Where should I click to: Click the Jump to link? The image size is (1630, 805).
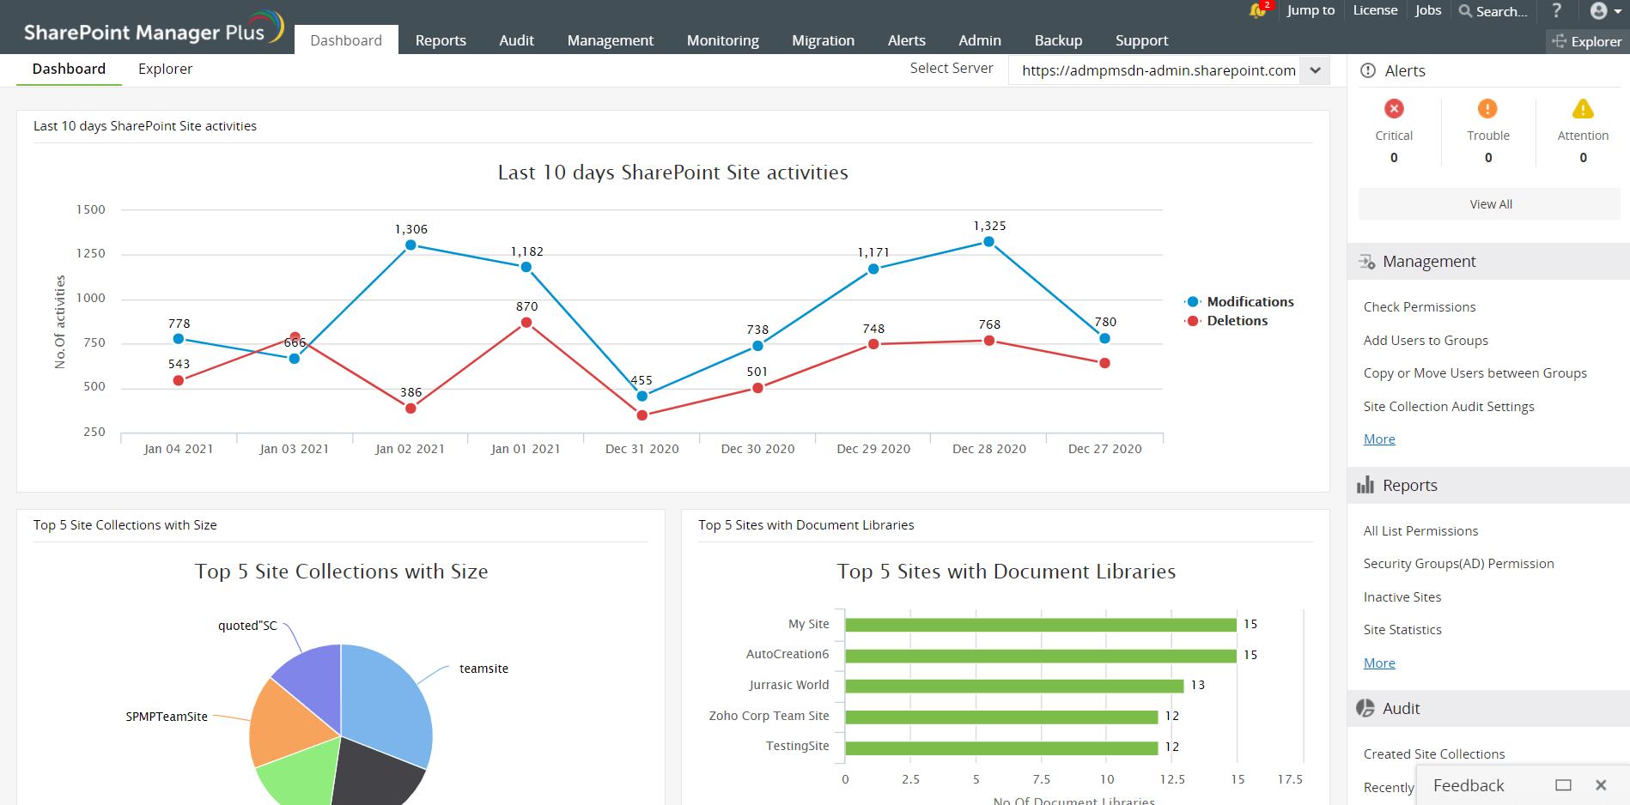[1311, 10]
